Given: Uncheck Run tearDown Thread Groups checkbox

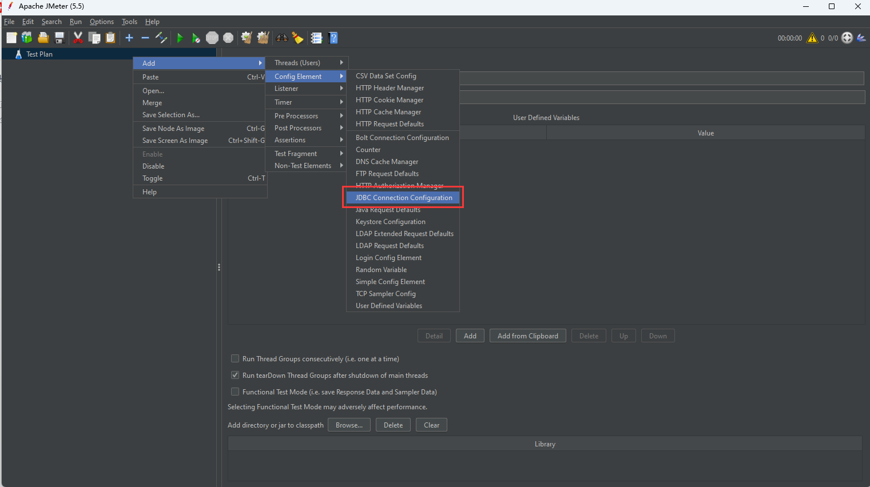Looking at the screenshot, I should pos(235,375).
